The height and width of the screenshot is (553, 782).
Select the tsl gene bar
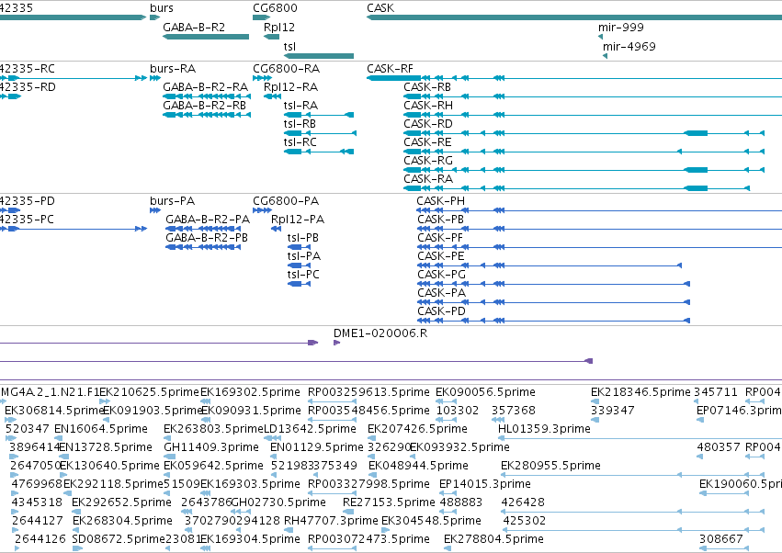pos(319,56)
